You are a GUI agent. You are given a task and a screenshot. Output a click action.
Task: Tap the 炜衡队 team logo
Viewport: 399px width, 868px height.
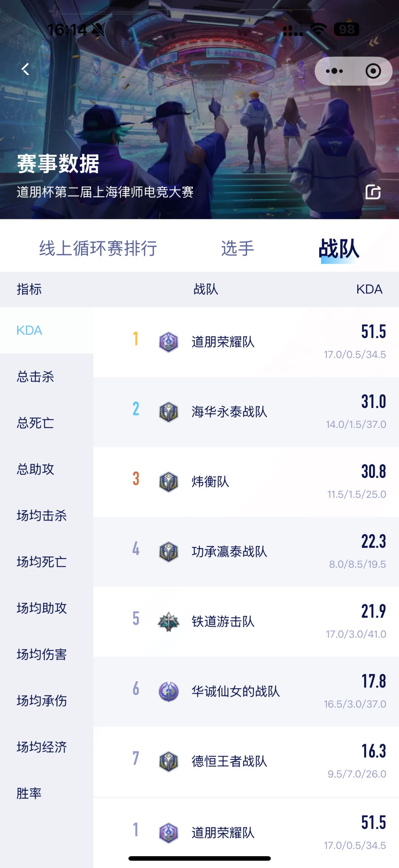[x=169, y=482]
